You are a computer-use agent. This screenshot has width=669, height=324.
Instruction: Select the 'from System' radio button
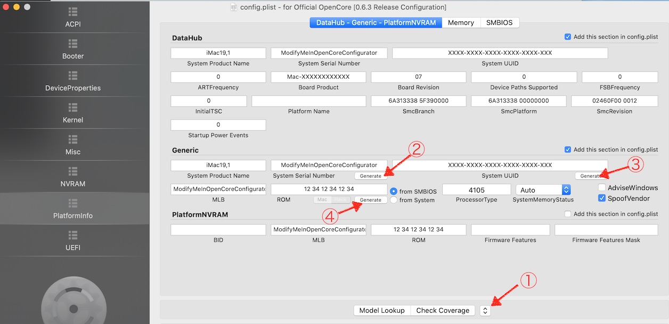pos(394,200)
